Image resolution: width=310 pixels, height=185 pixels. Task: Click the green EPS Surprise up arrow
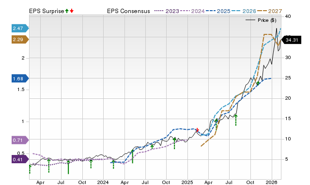click(67, 11)
